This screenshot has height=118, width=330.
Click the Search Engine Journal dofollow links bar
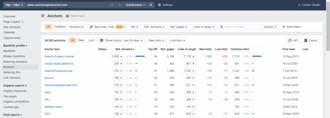coord(257,56)
